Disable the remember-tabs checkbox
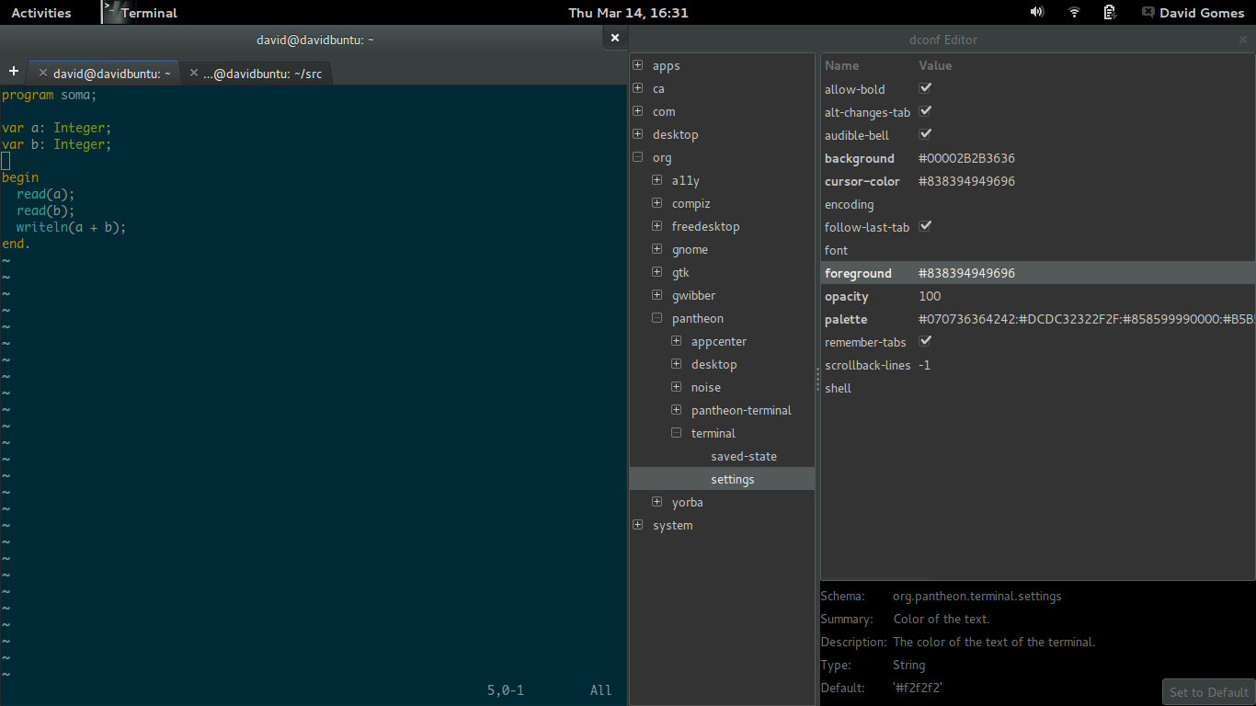This screenshot has width=1256, height=706. point(926,341)
